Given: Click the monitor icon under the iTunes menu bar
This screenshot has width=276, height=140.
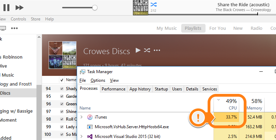Looking at the screenshot, I should click(3, 28).
